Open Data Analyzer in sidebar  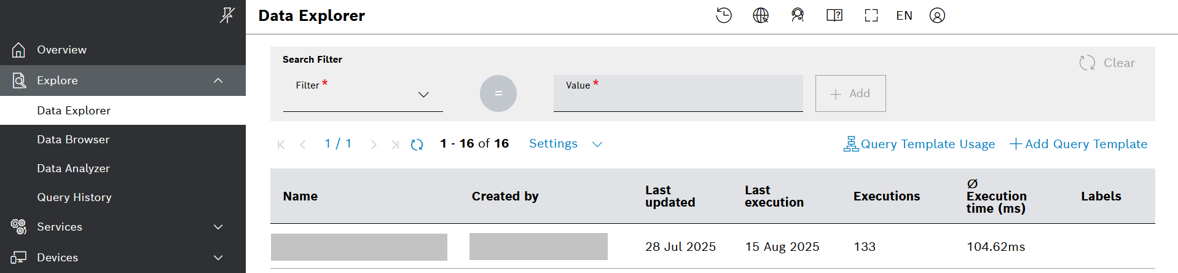[x=73, y=168]
